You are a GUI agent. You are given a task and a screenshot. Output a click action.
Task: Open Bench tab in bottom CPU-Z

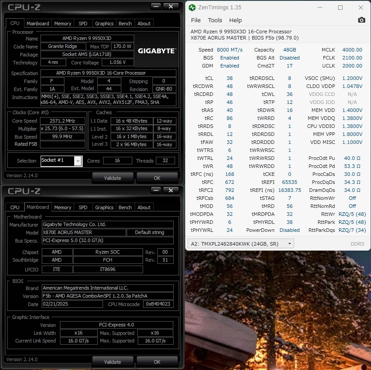[125, 207]
